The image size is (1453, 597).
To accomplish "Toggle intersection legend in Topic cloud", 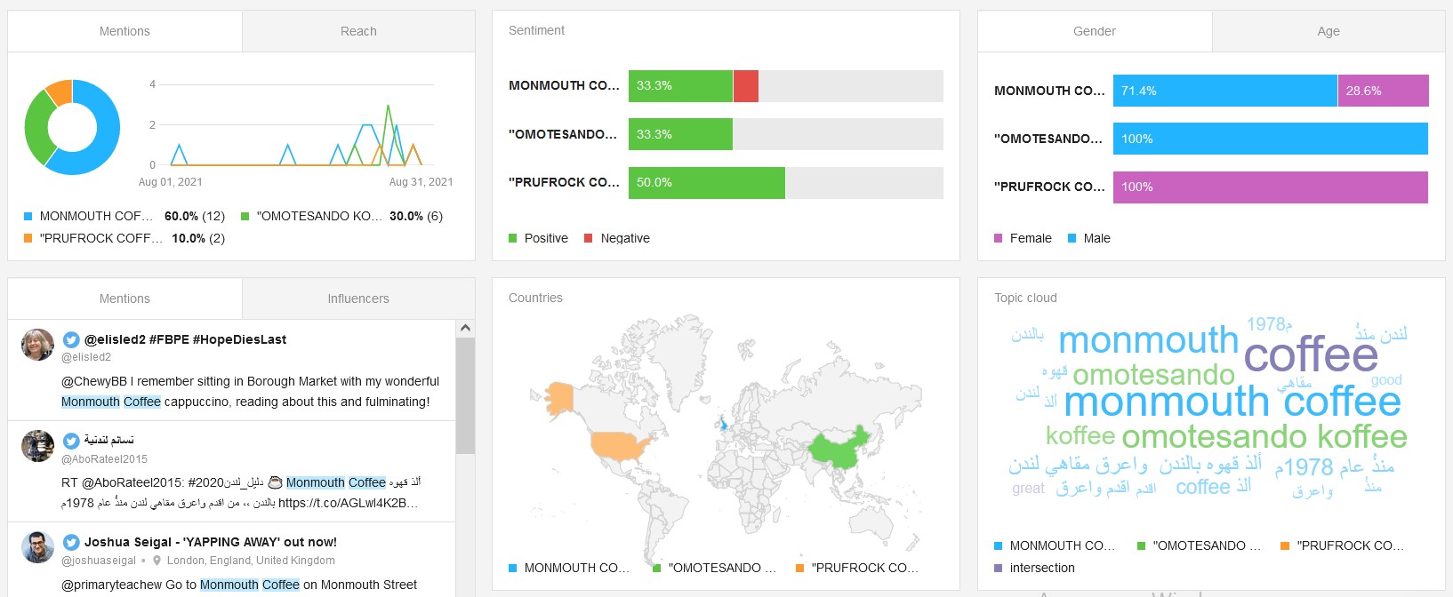I will [1034, 568].
